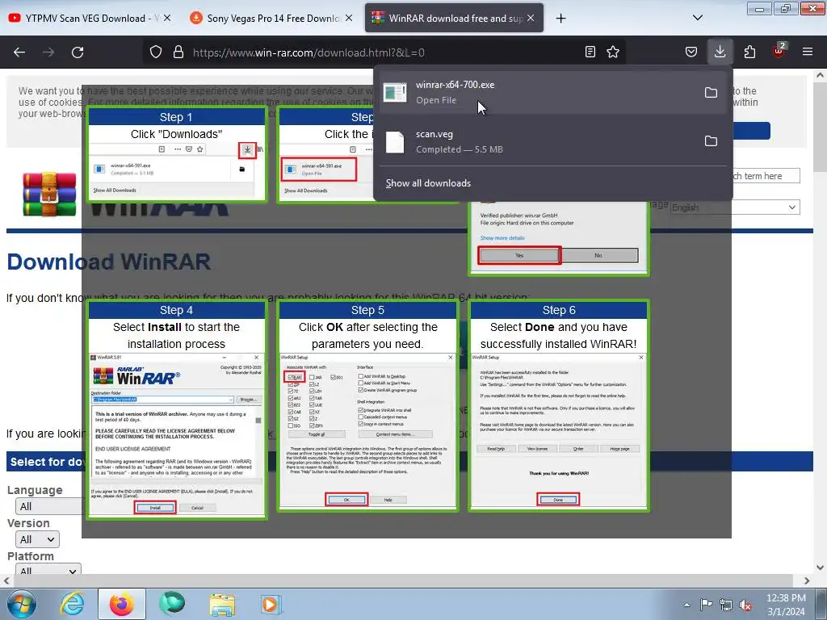Open a new browser tab
This screenshot has height=620, width=827.
[x=561, y=19]
